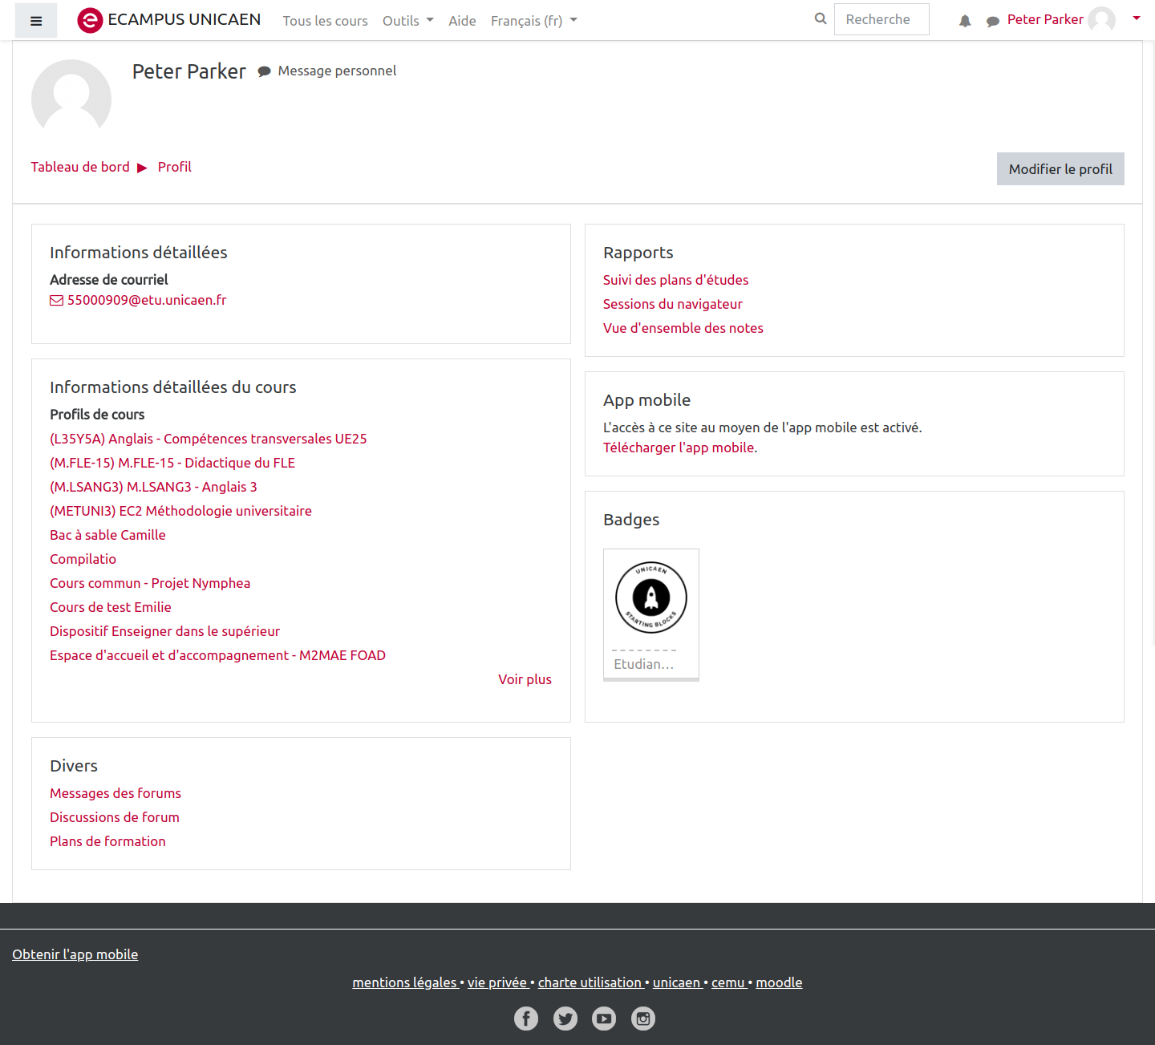
Task: Open the Français (fr) language dropdown
Action: 533,21
